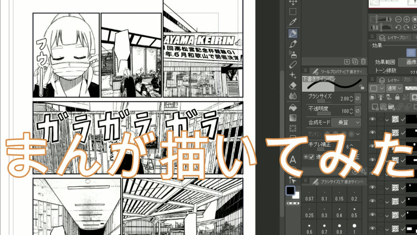Click the Tone effect icon under 効果
This screenshot has width=417, height=235.
click(x=411, y=53)
